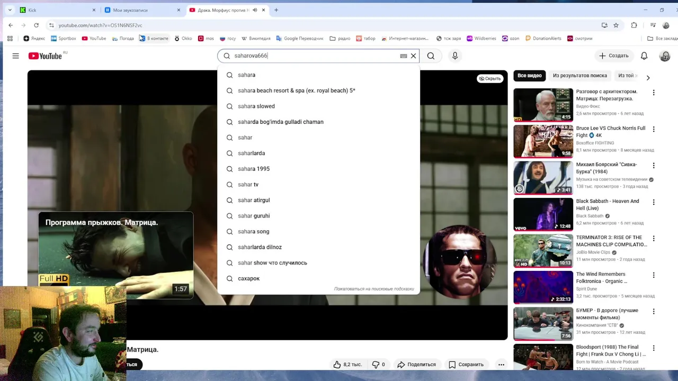Open a new browser tab
The height and width of the screenshot is (381, 678).
click(x=276, y=10)
